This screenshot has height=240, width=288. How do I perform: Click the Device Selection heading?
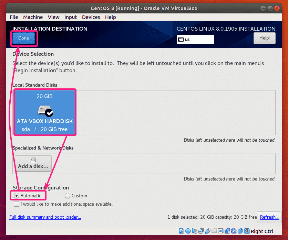33,54
